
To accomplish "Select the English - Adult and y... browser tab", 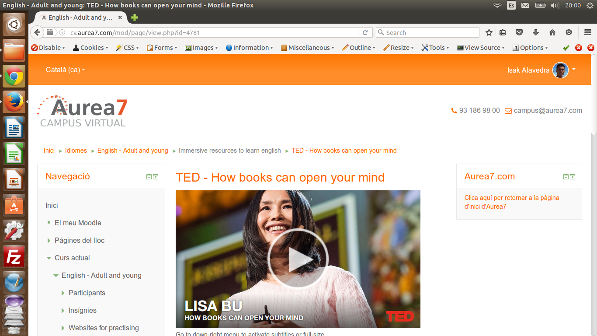I will (x=81, y=17).
